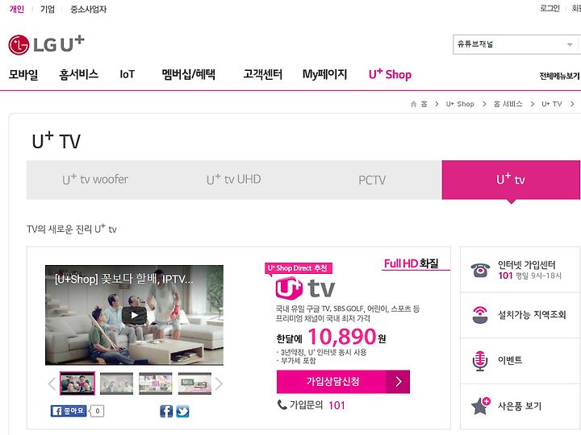Open the 이벤트 microphone icon

click(x=480, y=361)
